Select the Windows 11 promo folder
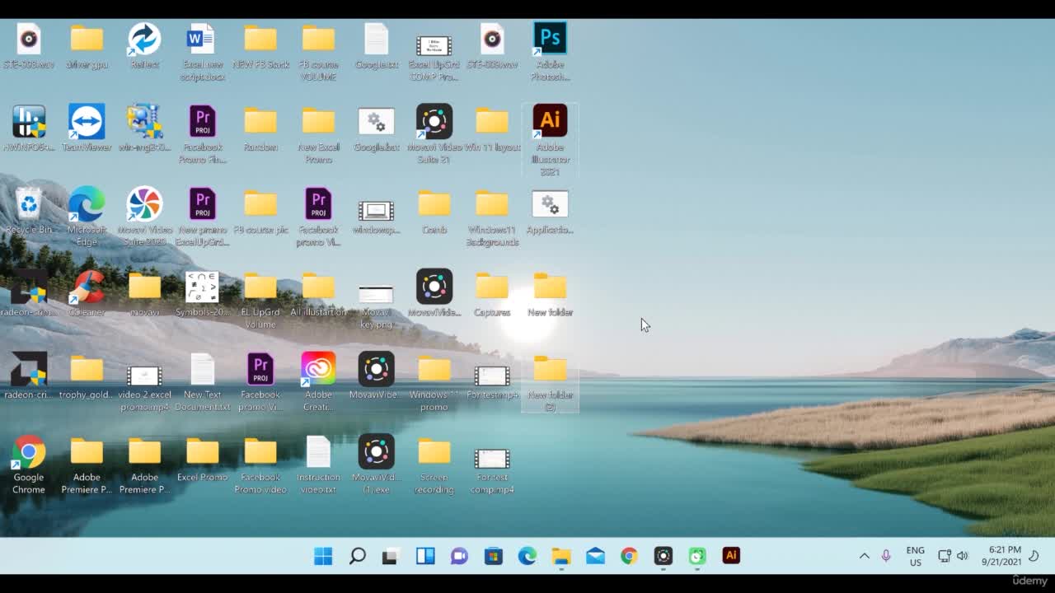 click(x=434, y=381)
